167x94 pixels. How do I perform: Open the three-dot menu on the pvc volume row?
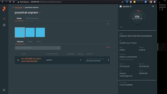point(109,60)
